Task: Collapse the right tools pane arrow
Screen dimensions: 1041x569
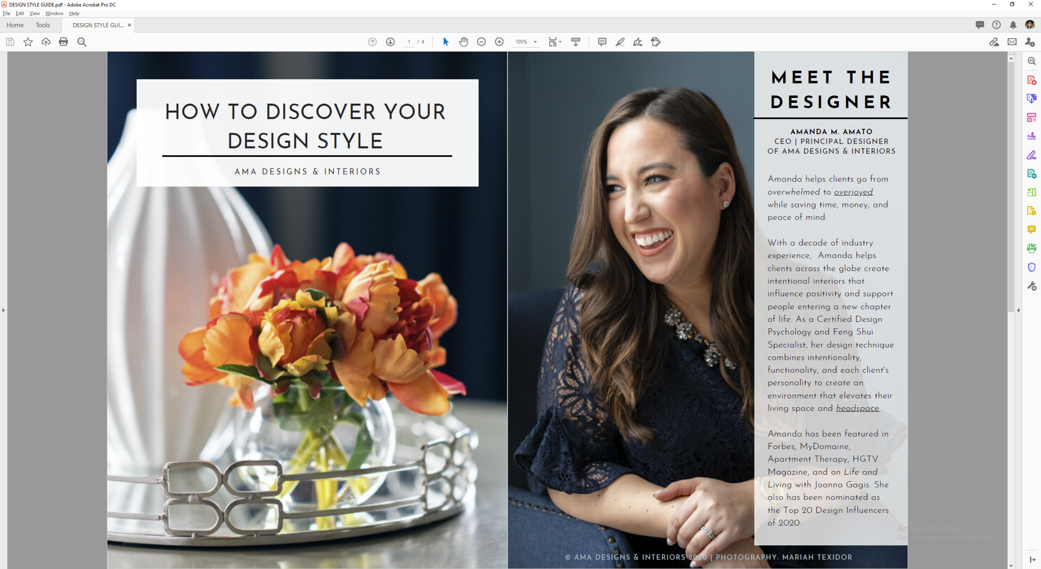Action: 1019,310
